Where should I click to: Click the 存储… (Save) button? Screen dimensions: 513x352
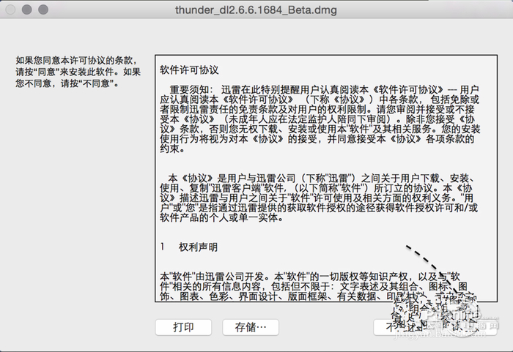pyautogui.click(x=251, y=327)
